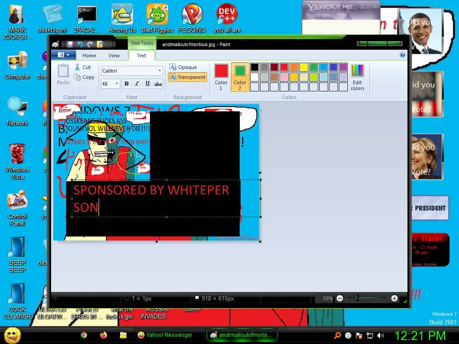The height and width of the screenshot is (344, 459).
Task: Select the Network desktop icon
Action: (17, 112)
